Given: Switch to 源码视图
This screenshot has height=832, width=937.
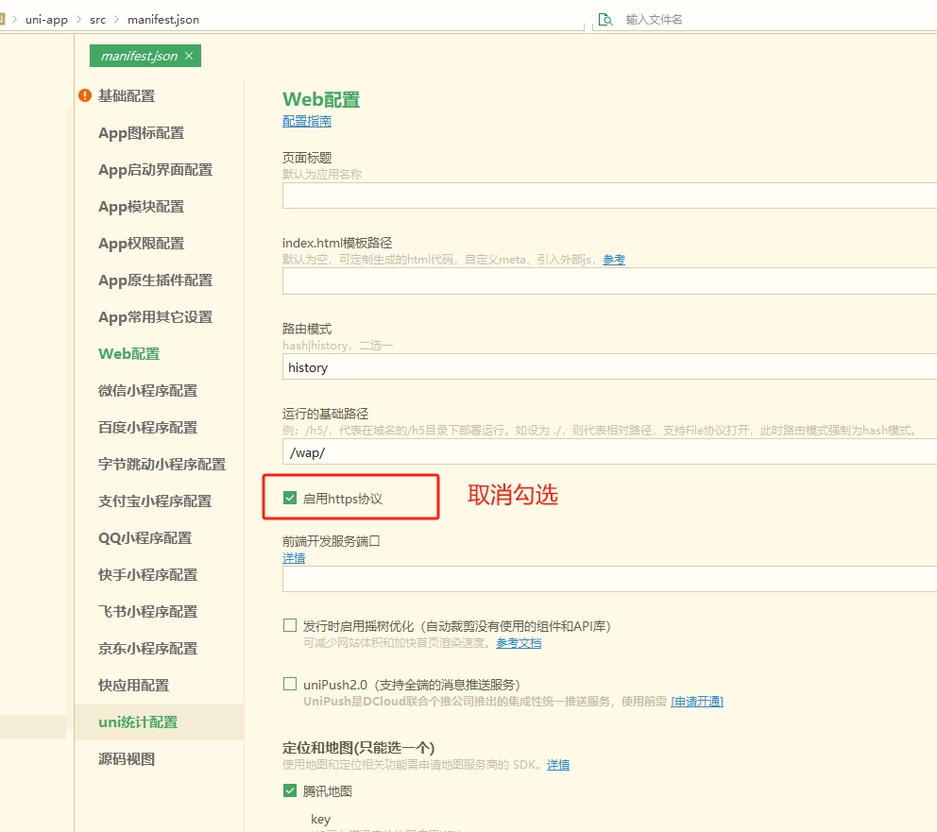Looking at the screenshot, I should 127,759.
